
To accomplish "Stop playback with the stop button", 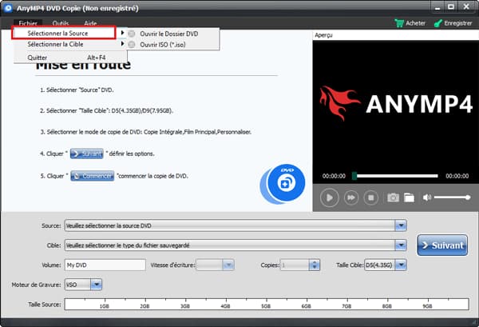I will [371, 197].
